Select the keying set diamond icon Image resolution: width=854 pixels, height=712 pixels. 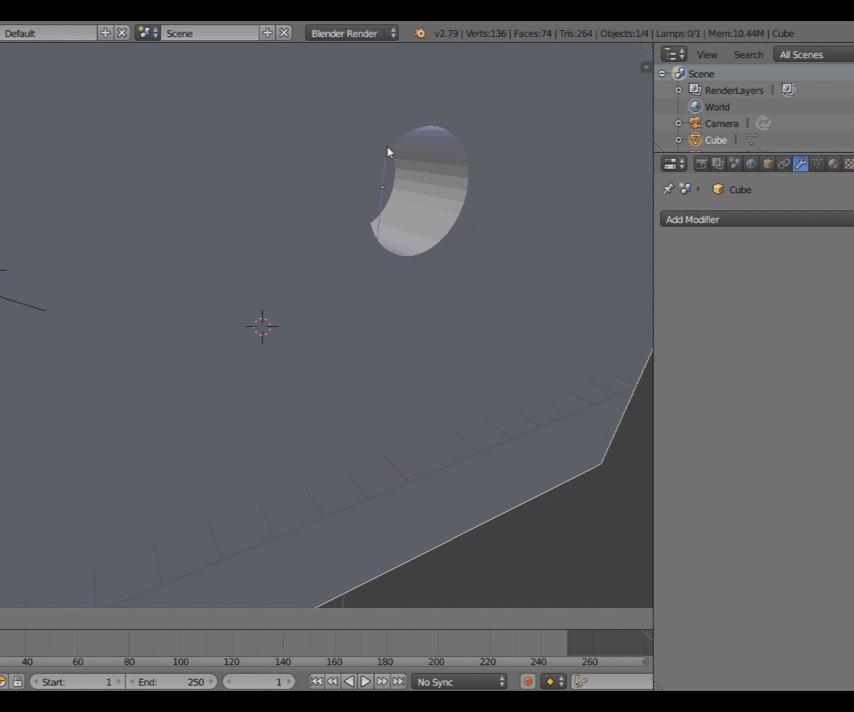point(550,682)
